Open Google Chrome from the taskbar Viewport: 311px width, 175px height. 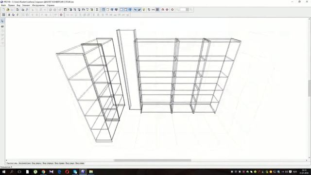(x=43, y=172)
